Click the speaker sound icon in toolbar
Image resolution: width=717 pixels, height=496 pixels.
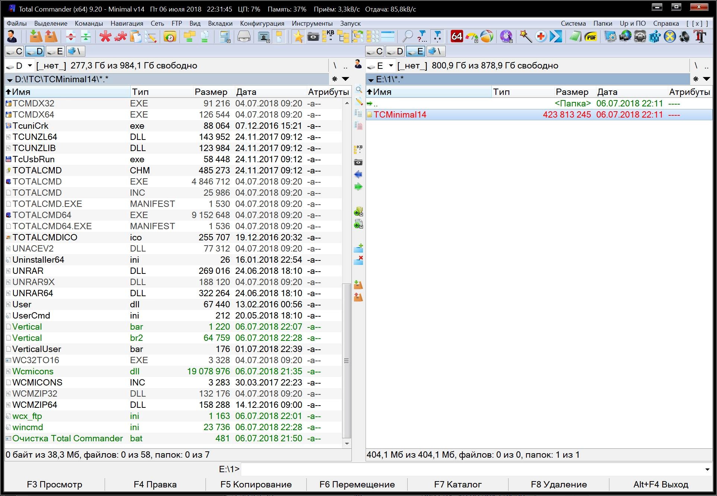685,36
